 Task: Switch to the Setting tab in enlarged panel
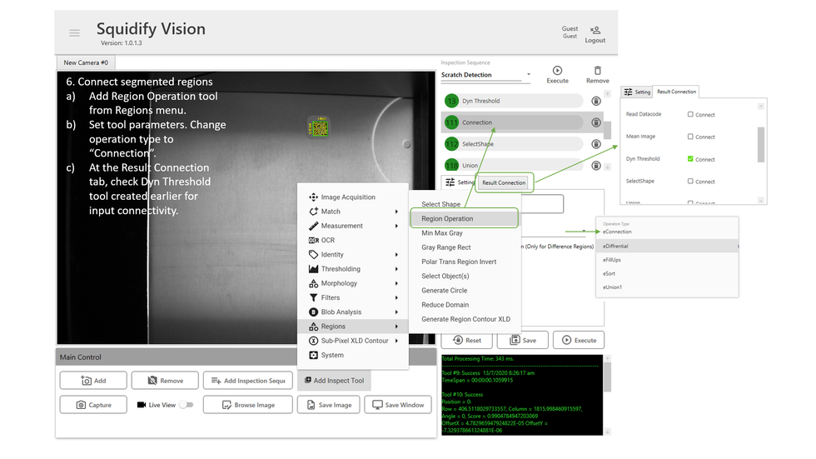tap(638, 92)
